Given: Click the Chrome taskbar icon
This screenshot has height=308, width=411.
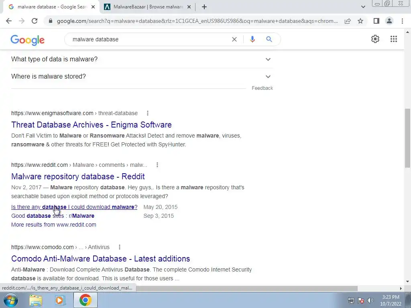Looking at the screenshot, I should coord(85,300).
